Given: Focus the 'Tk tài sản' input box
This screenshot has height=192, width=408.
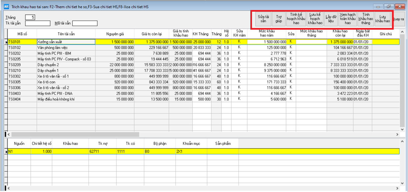Looking at the screenshot, I should click(x=38, y=23).
